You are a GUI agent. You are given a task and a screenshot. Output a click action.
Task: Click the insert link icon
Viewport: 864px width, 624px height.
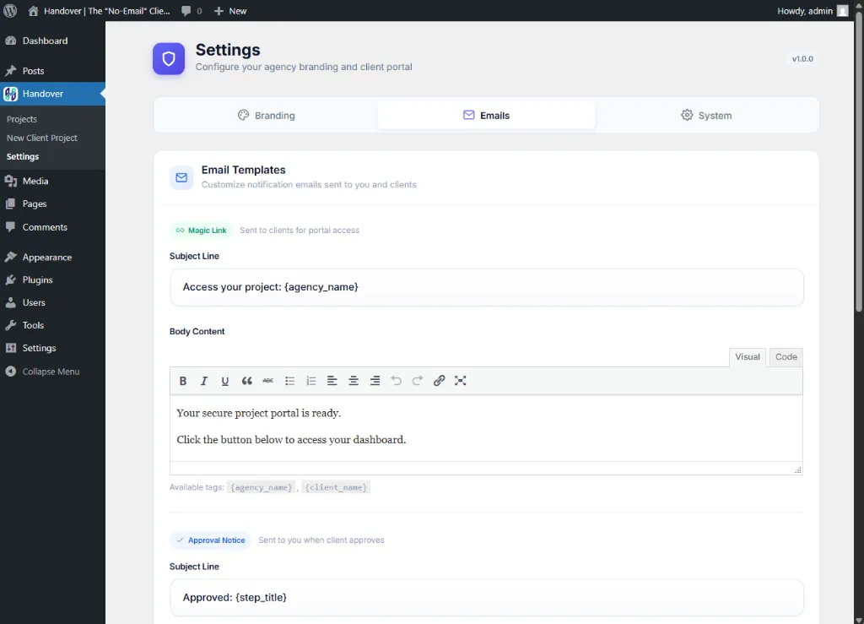(439, 381)
